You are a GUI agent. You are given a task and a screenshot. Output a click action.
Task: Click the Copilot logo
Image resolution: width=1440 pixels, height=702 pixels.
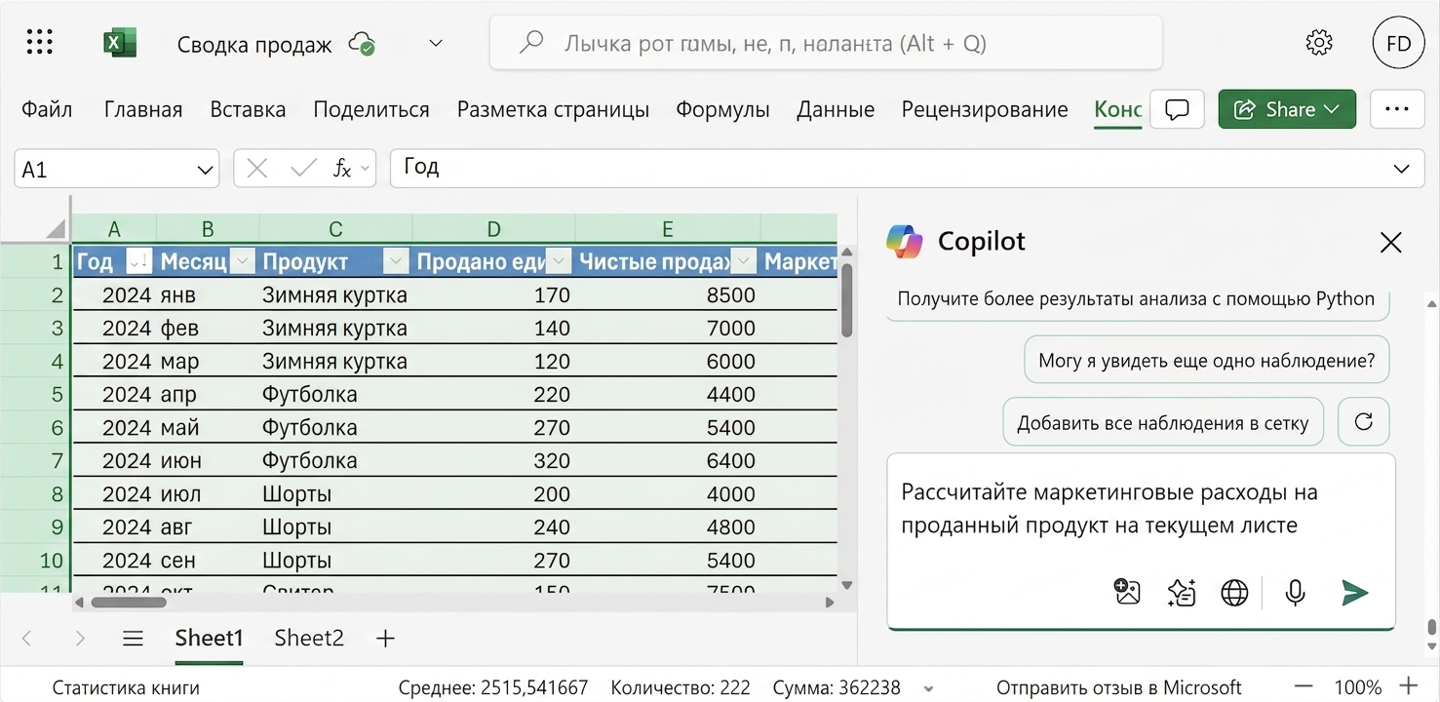pyautogui.click(x=904, y=241)
